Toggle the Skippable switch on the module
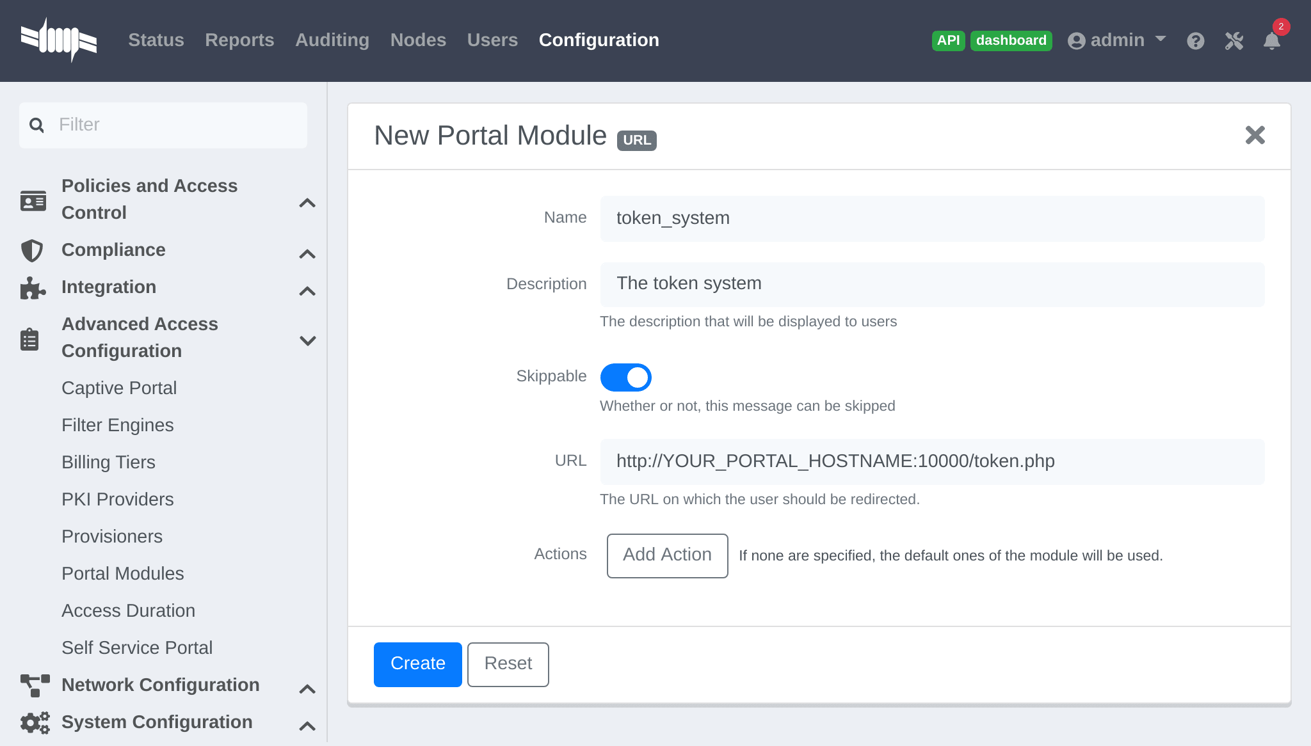 625,376
